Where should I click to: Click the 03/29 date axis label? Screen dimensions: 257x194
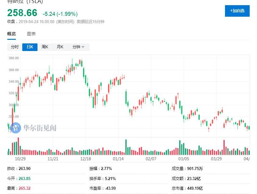[216, 159]
